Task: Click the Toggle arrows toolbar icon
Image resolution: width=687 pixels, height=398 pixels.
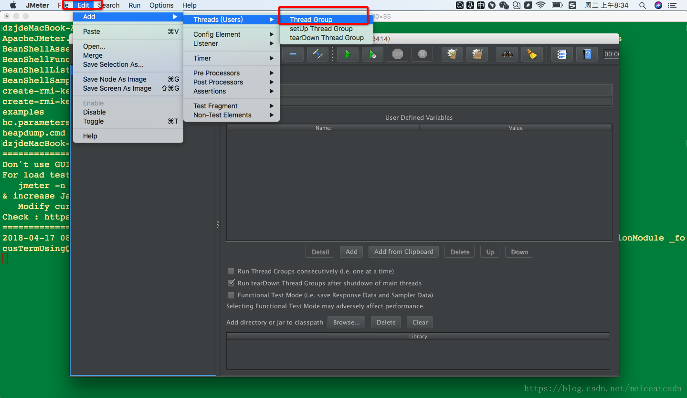Action: click(x=317, y=54)
